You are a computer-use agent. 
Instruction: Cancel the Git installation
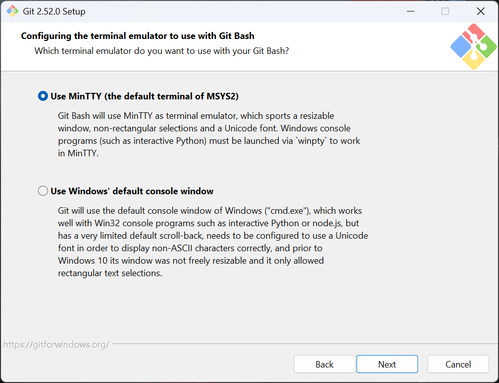[x=458, y=364]
